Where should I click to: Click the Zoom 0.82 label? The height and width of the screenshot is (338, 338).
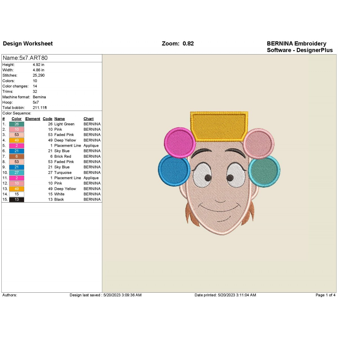click(x=178, y=44)
